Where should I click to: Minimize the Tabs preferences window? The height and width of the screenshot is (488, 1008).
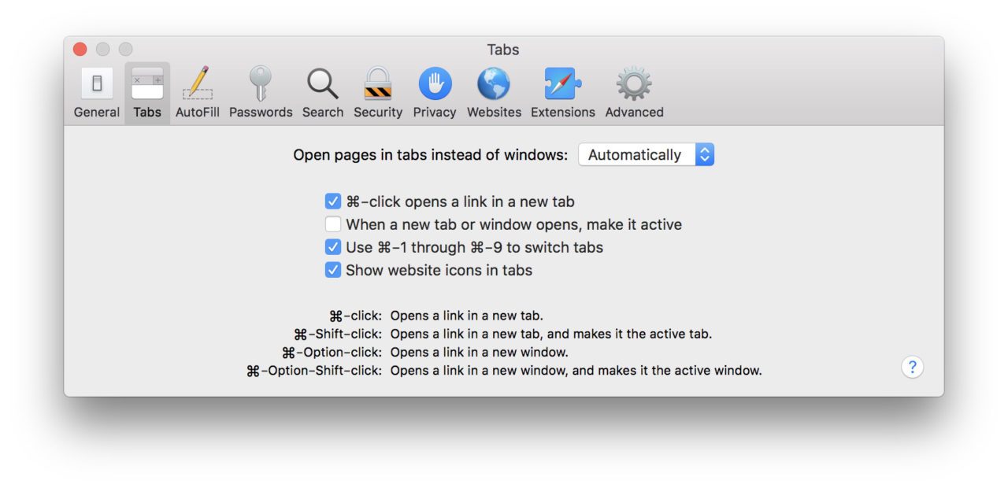click(103, 48)
